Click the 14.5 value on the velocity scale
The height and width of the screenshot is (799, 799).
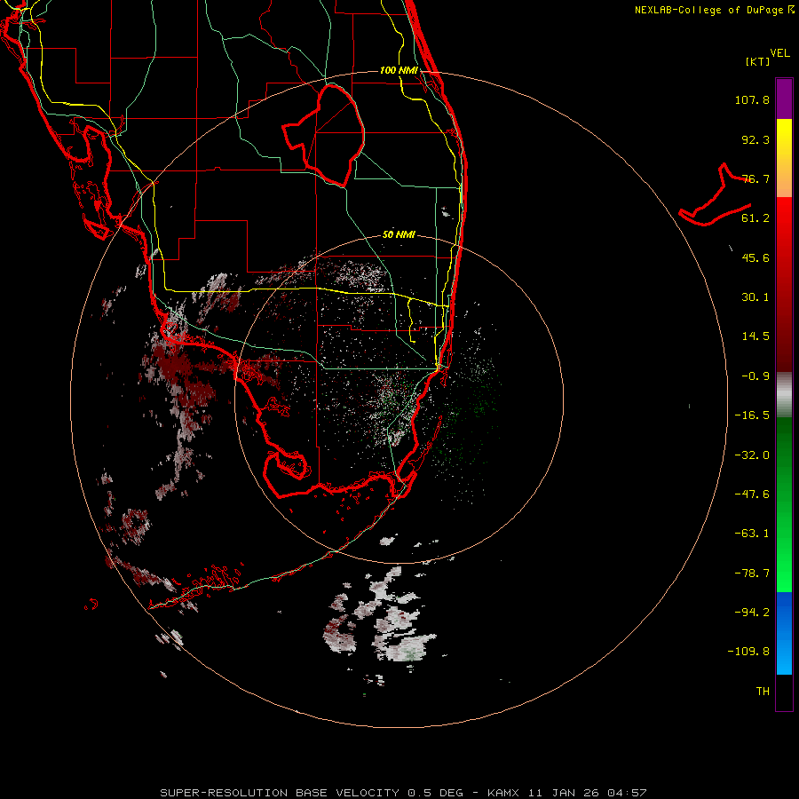[x=755, y=336]
